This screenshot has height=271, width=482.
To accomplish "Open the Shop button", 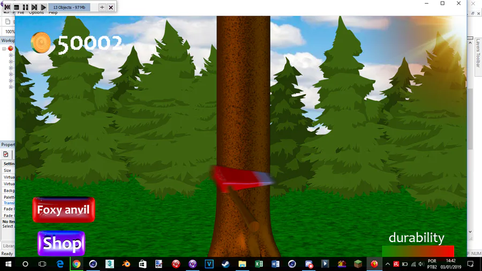I will [62, 243].
